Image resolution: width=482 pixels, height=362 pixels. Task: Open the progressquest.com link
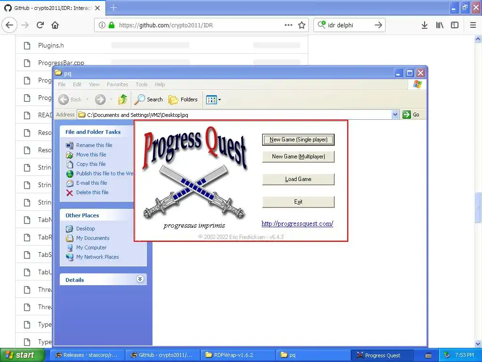click(297, 224)
